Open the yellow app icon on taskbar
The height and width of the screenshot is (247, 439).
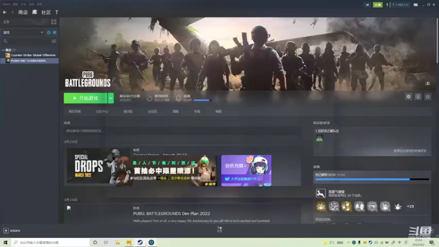coord(129,242)
